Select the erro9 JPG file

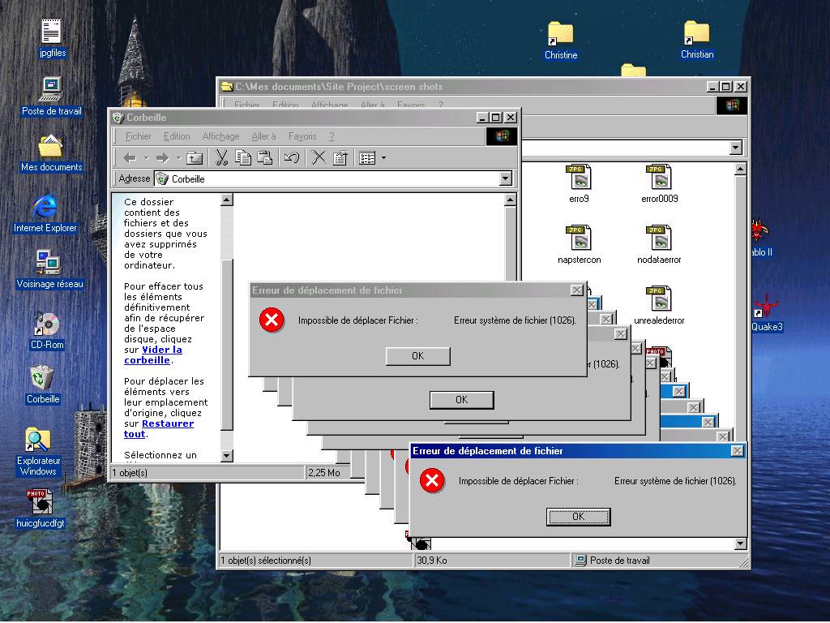(x=579, y=184)
